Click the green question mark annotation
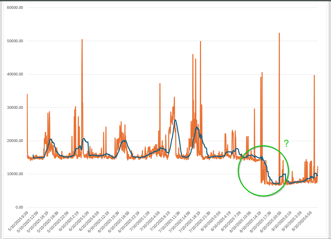The image size is (331, 239). (x=286, y=144)
